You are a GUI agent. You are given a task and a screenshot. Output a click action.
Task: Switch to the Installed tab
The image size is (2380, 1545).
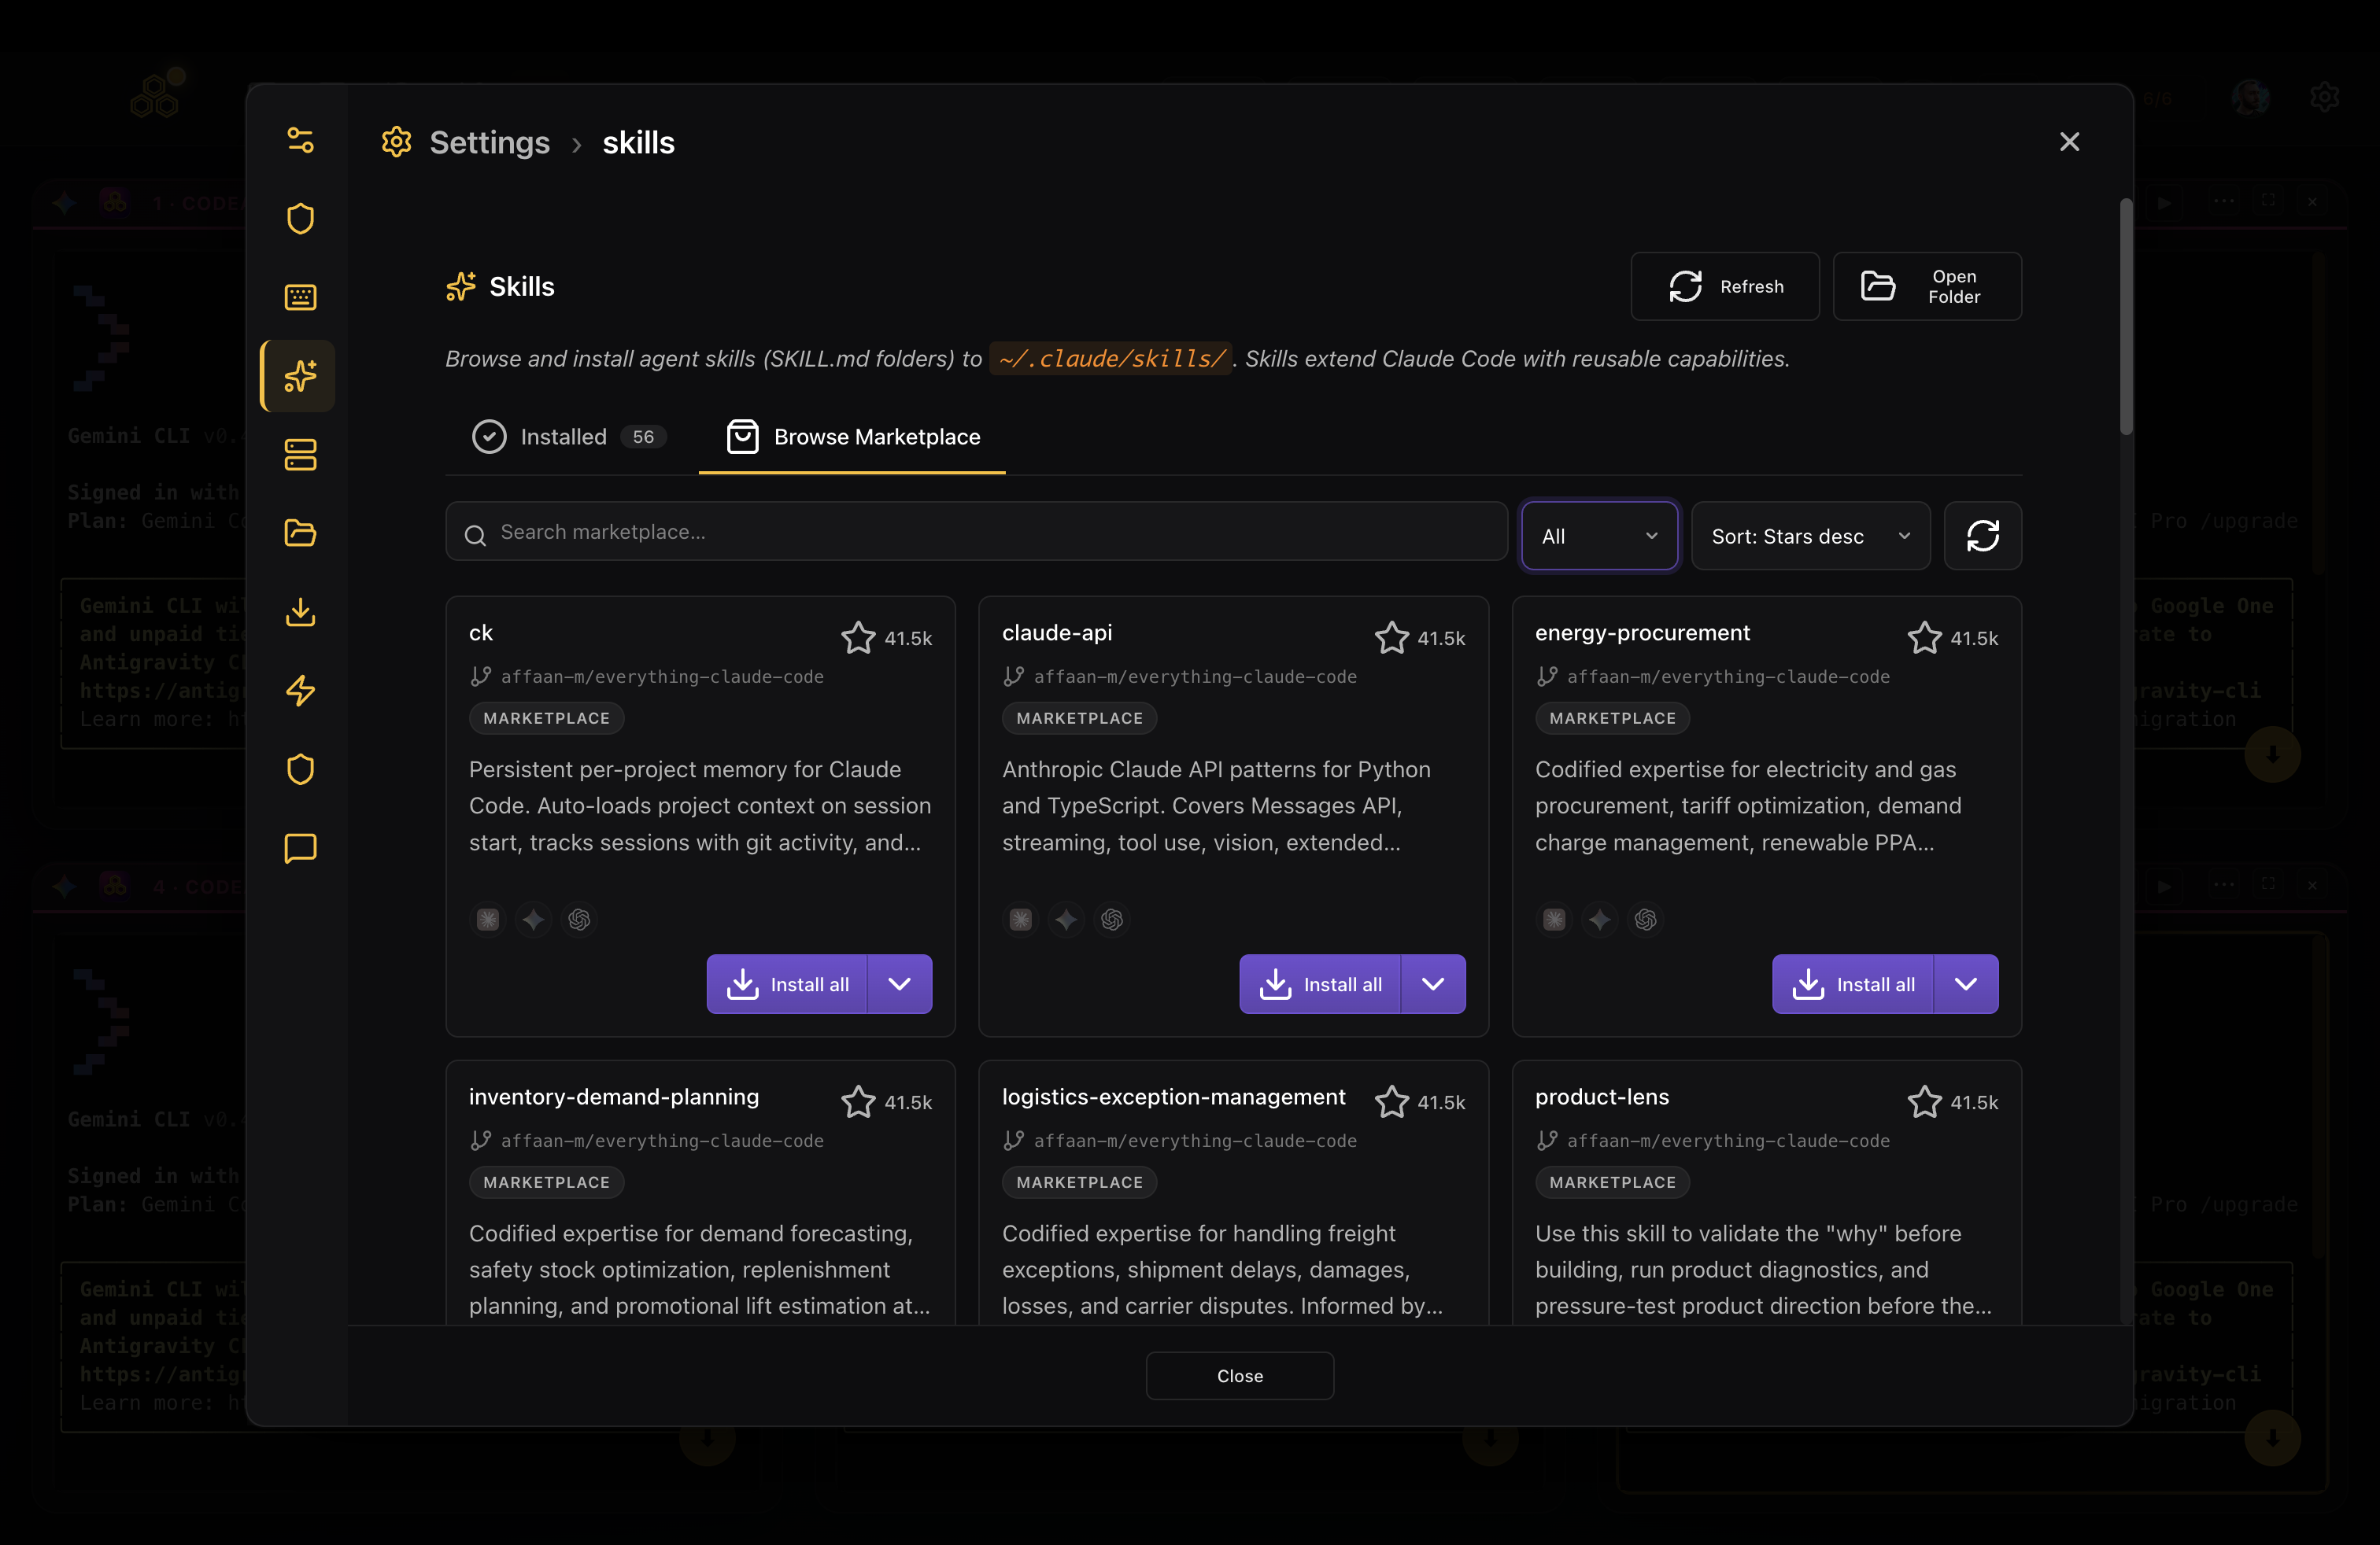tap(569, 437)
